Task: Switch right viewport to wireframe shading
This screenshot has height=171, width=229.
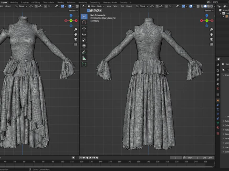Action: coord(202,6)
